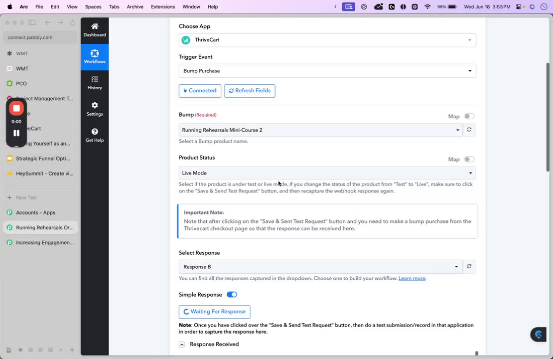The width and height of the screenshot is (553, 359).
Task: Collapse the Response Received section
Action: coord(182,345)
